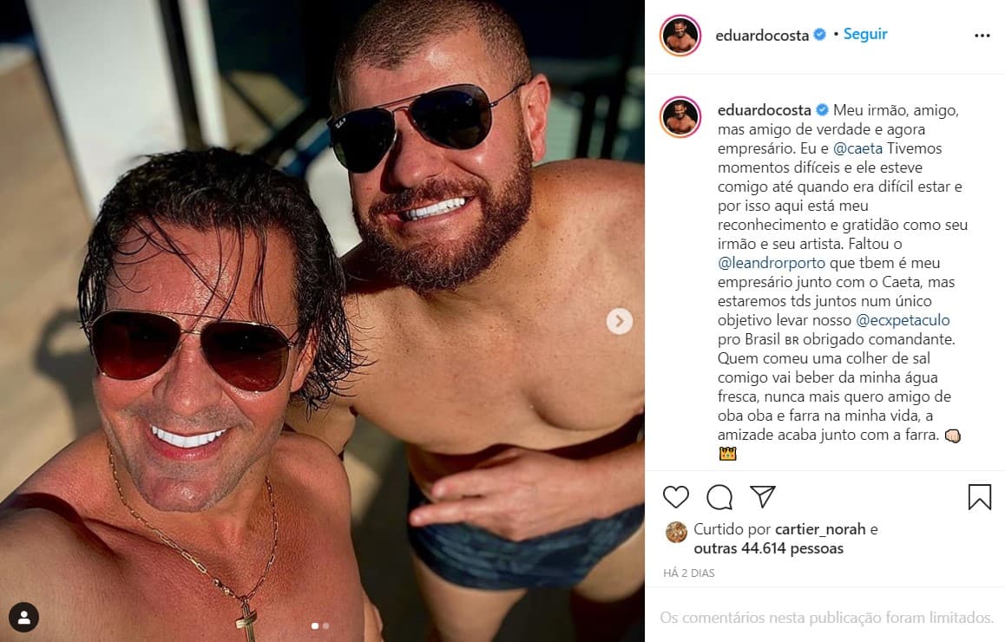Select the second carousel dot indicator

click(x=326, y=626)
